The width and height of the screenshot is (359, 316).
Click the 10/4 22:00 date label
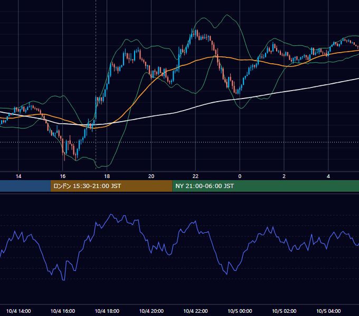195,311
